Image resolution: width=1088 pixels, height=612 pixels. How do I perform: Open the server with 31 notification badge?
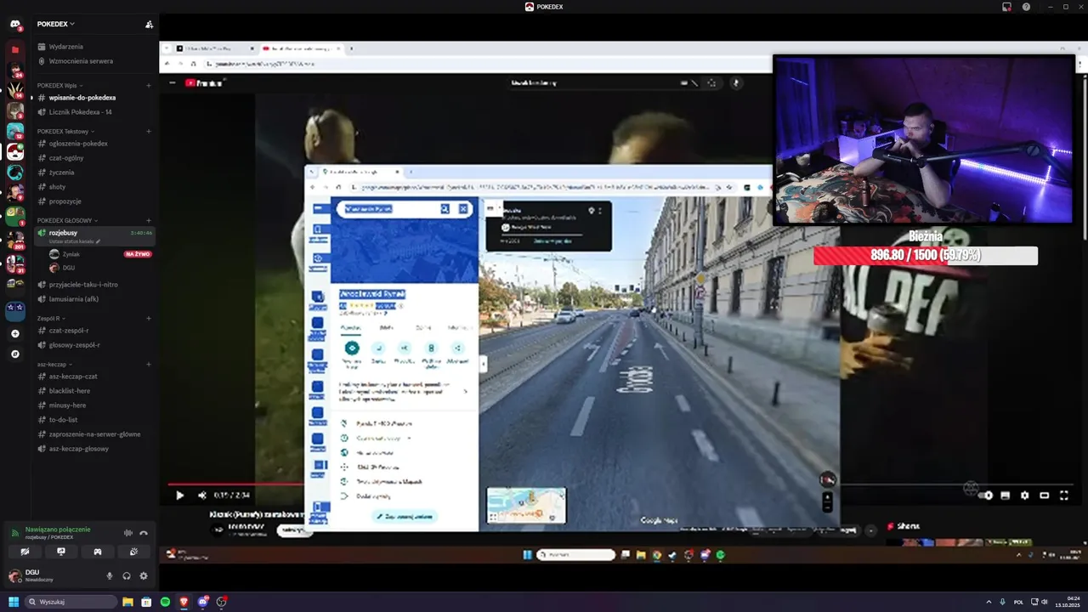(15, 263)
